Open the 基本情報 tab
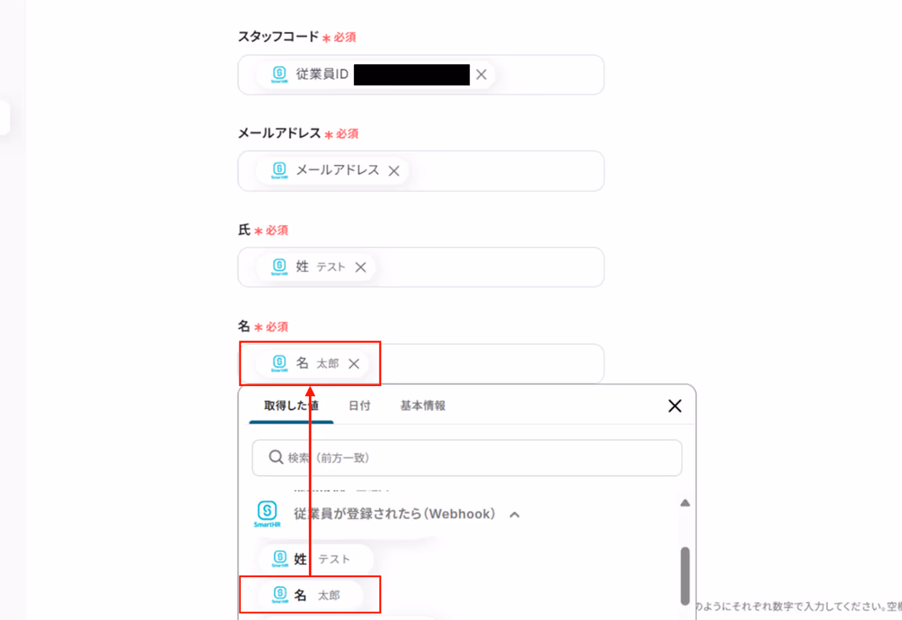Screen dimensions: 902x620 click(423, 405)
